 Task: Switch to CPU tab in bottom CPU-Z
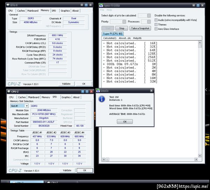(11, 97)
